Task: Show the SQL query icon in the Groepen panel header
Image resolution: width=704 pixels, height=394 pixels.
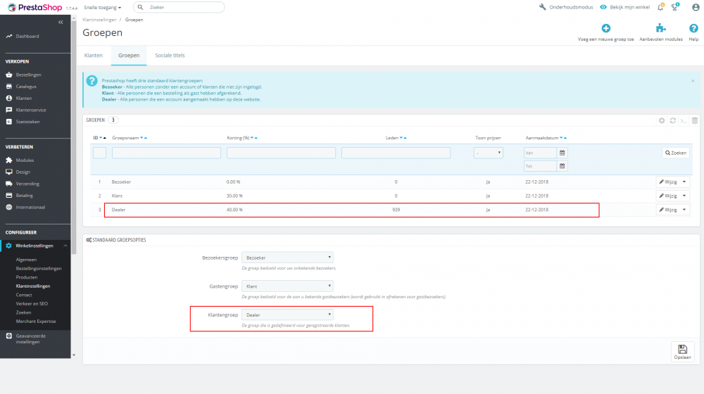Action: 684,120
